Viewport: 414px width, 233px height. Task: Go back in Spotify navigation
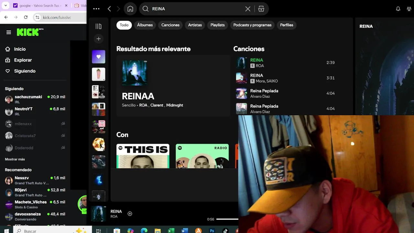point(109,9)
